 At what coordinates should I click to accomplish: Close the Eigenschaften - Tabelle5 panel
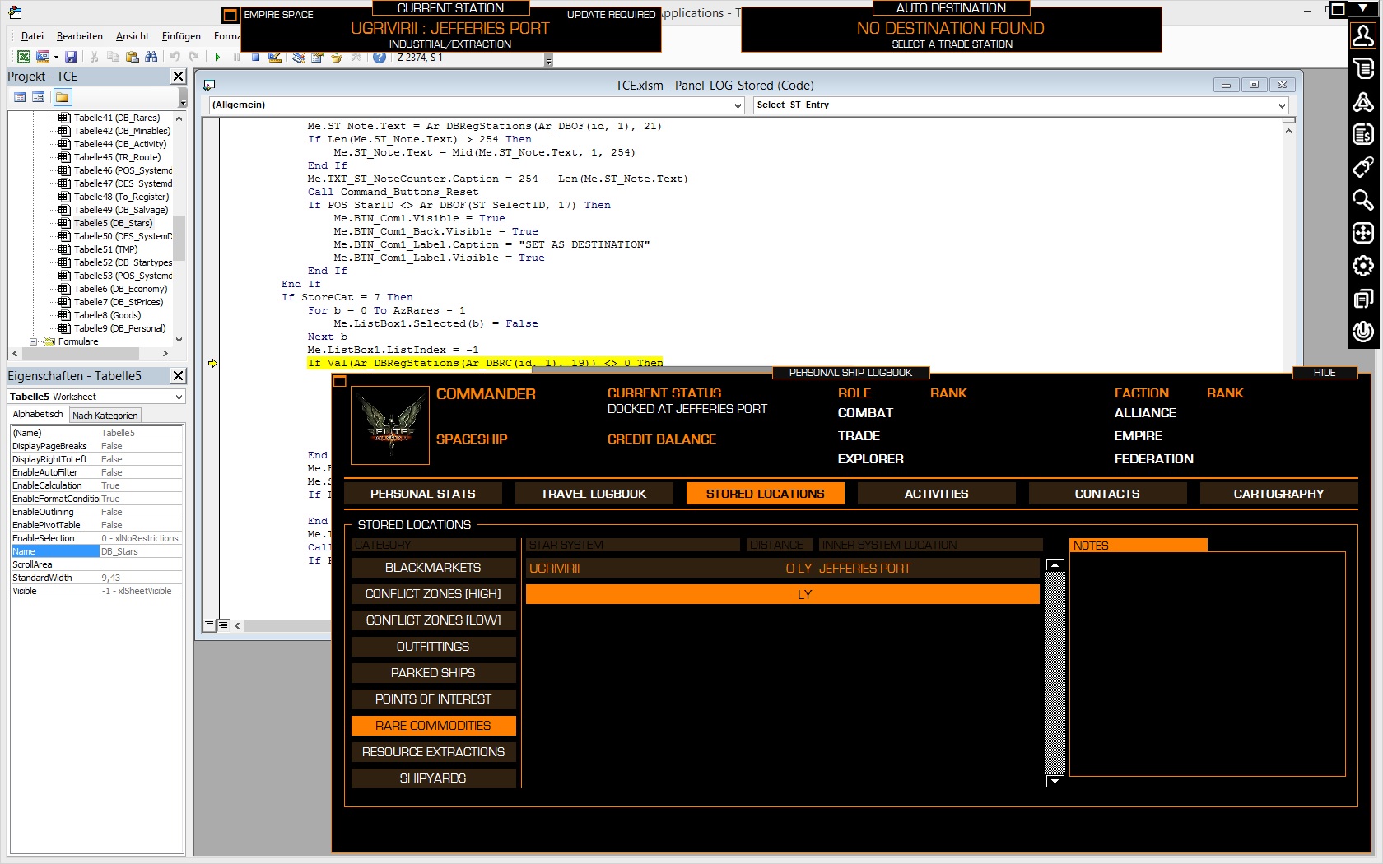click(x=178, y=375)
